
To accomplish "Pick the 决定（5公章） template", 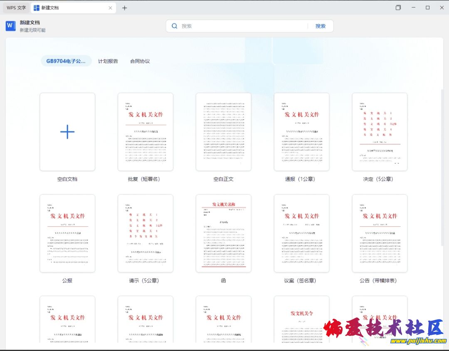I will [380, 132].
